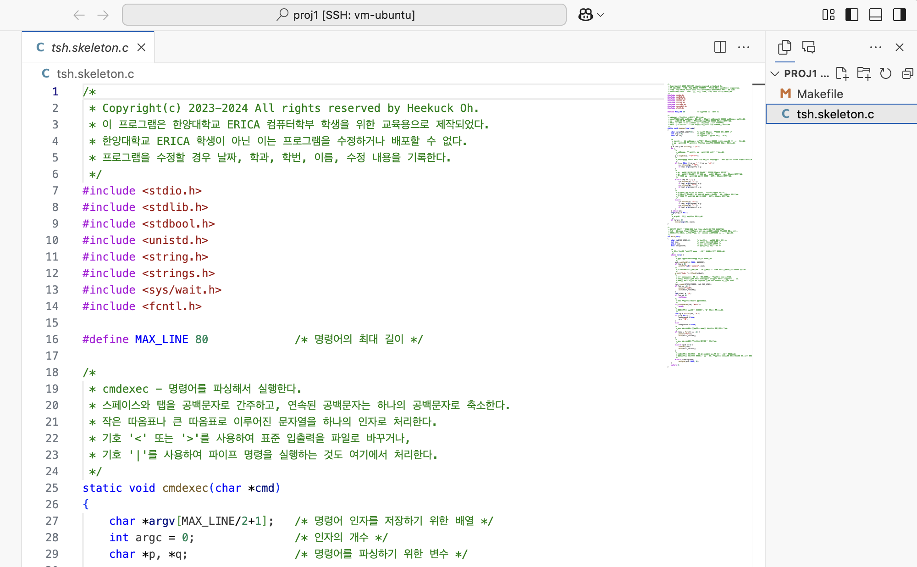Image resolution: width=917 pixels, height=567 pixels.
Task: Click the cmdexec function name
Action: (185, 488)
